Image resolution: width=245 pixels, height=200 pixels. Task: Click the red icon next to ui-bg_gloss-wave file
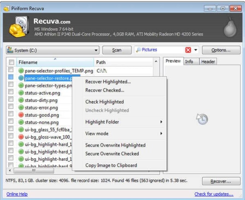[21, 137]
